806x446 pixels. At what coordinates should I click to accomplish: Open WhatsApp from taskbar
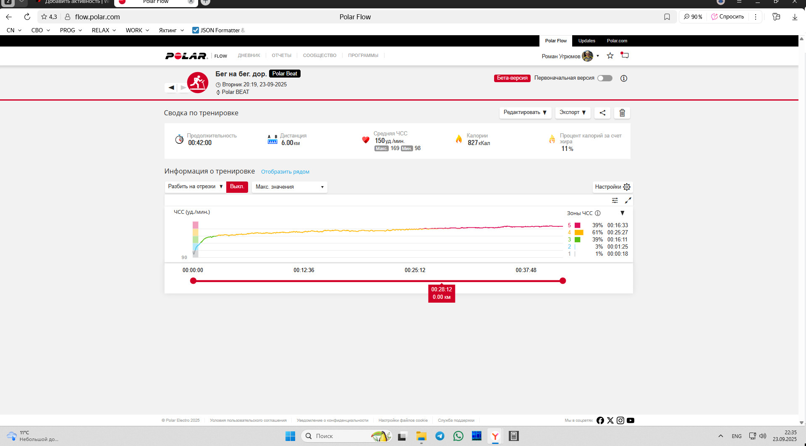(x=458, y=436)
